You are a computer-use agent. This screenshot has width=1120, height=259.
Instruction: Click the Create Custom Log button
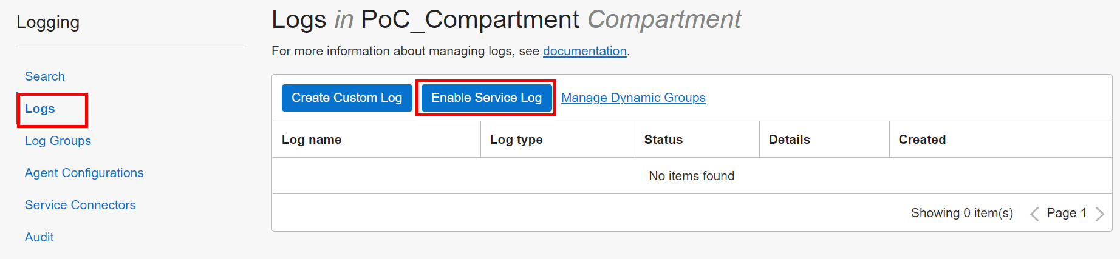point(346,98)
